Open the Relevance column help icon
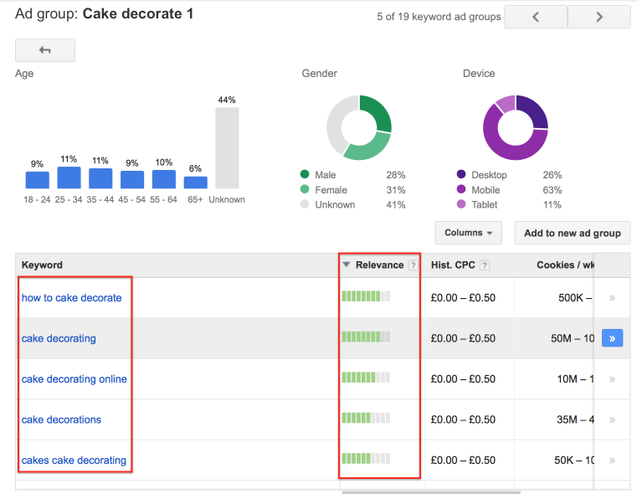Viewport: 637px width, 494px height. click(413, 265)
